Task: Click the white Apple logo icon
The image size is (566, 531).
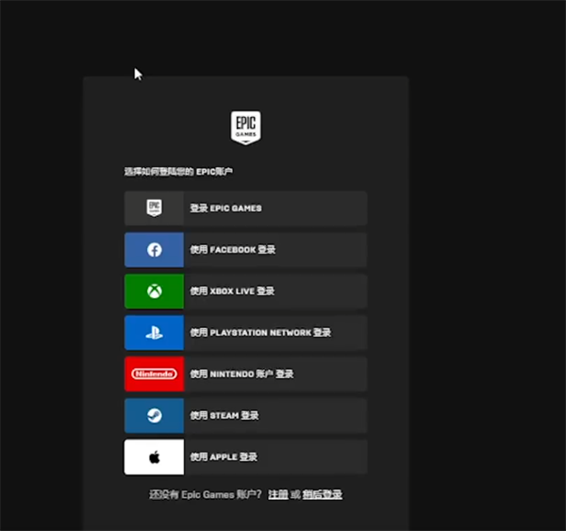Action: 154,457
